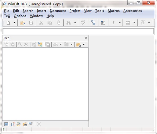Click the blank Tree panel list area

pos(45,84)
